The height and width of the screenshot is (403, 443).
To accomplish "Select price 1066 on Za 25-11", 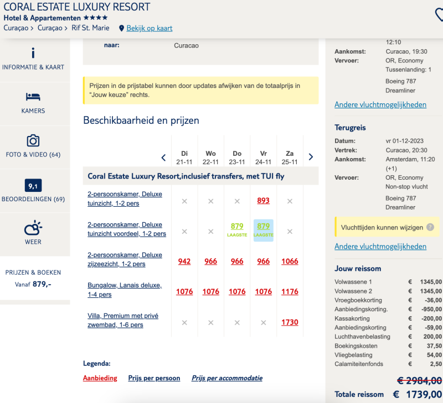I will pyautogui.click(x=290, y=261).
